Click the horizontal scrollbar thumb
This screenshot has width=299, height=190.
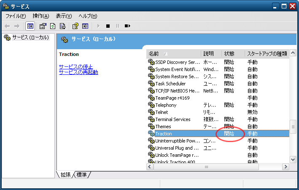206,167
